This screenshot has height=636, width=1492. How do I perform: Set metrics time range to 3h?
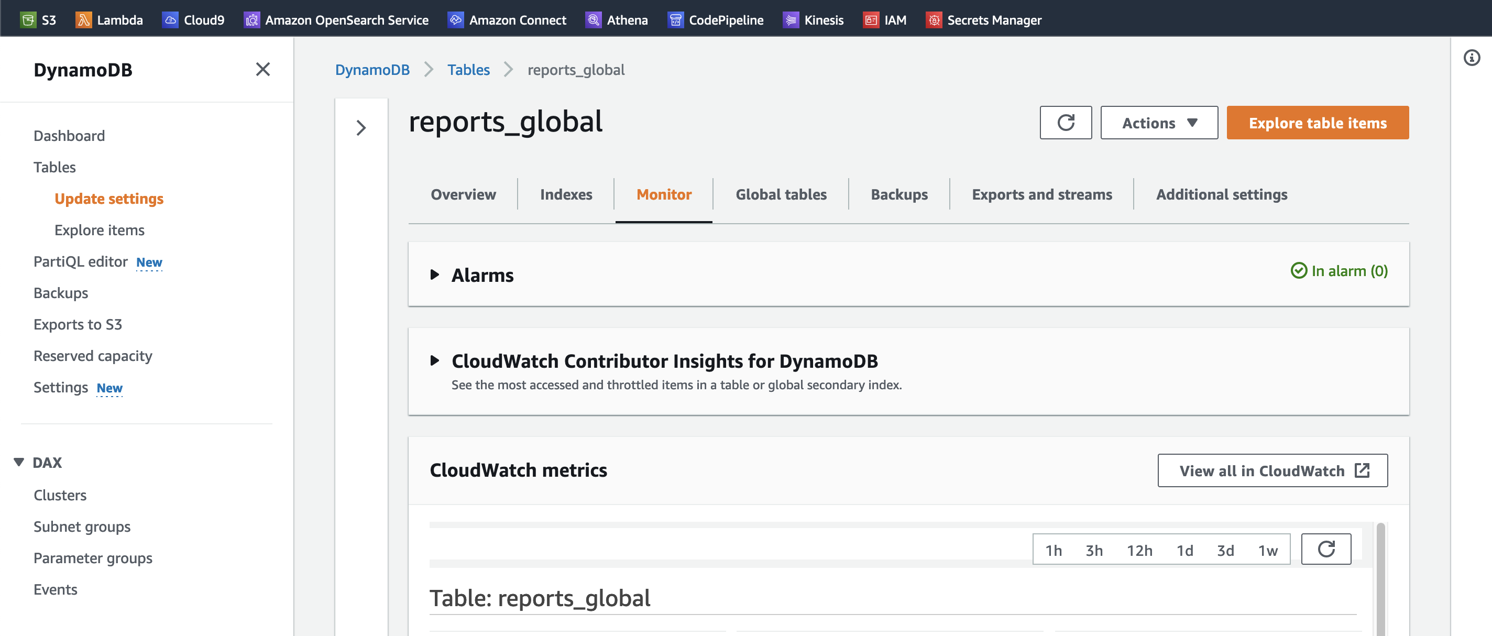[x=1094, y=550]
